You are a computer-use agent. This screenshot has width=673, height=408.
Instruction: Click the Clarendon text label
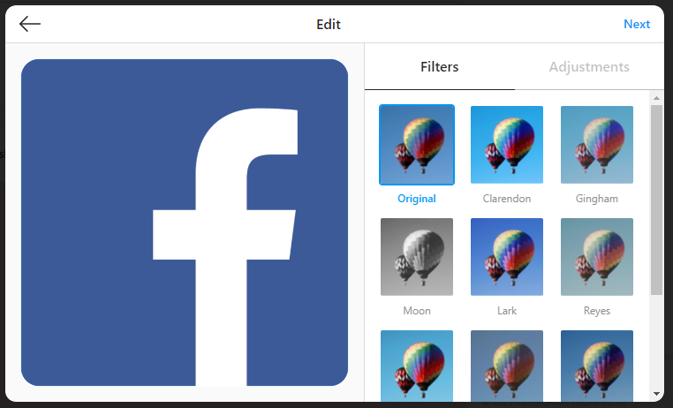click(x=507, y=199)
